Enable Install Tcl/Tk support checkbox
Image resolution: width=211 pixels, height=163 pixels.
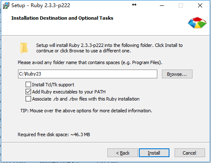coord(28,85)
